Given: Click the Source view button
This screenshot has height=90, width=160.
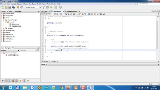Looking at the screenshot, I should click(43, 14).
